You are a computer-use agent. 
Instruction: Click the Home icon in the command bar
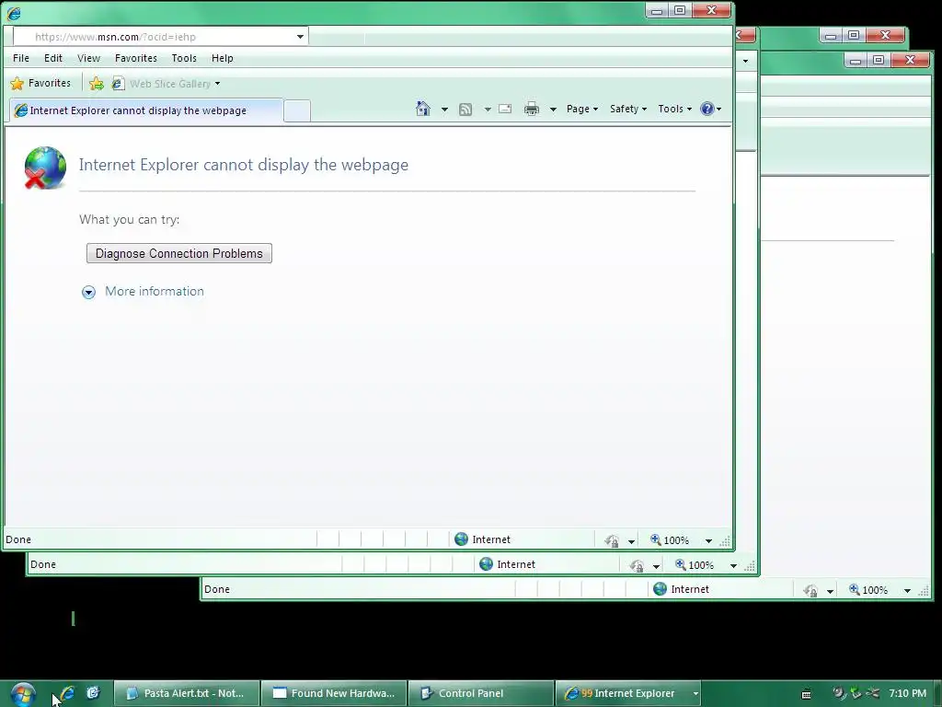click(x=423, y=109)
